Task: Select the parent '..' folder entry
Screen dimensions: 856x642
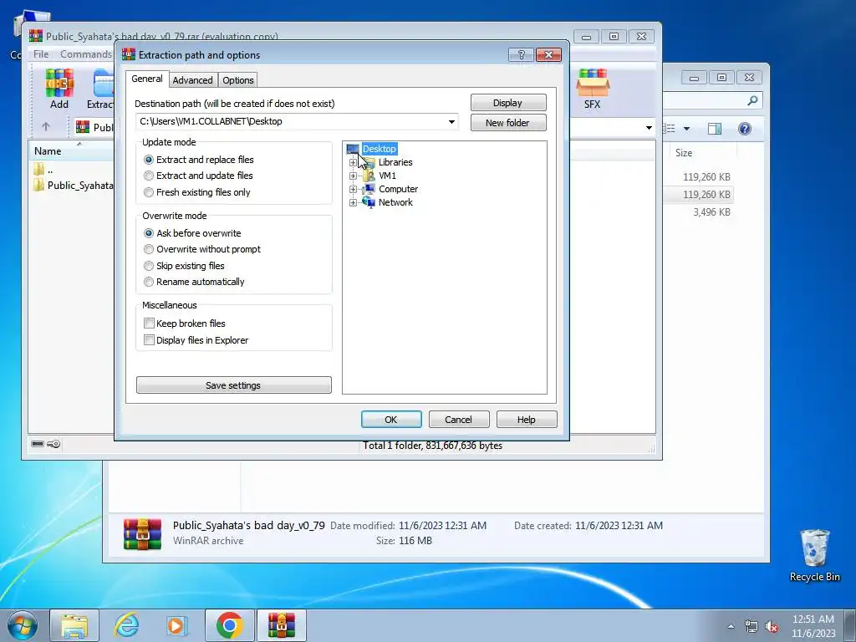Action: (43, 169)
